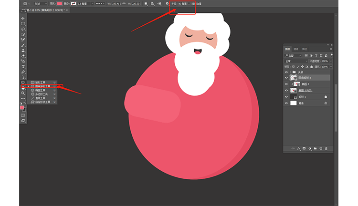Open the layers panel menu button
The image size is (358, 206).
331,49
